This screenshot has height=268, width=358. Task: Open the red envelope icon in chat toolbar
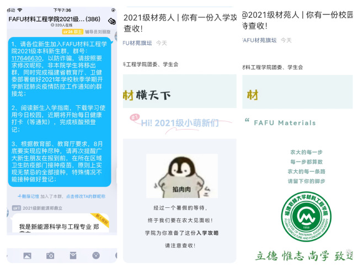[73, 256]
